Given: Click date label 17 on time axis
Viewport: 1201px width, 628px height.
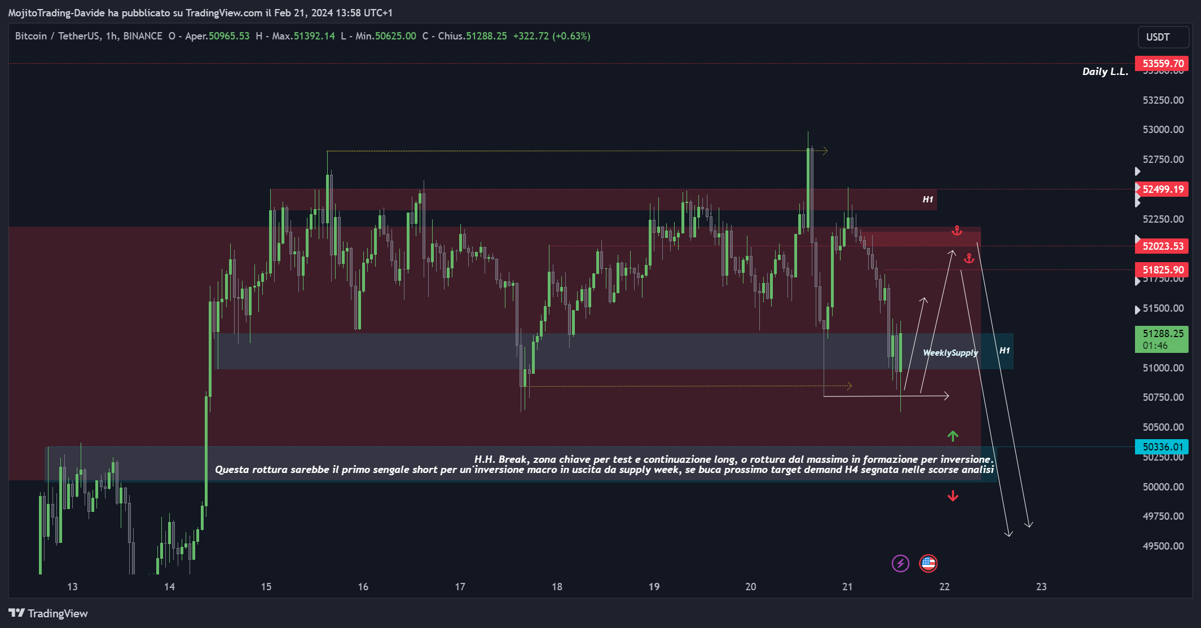Looking at the screenshot, I should (460, 587).
